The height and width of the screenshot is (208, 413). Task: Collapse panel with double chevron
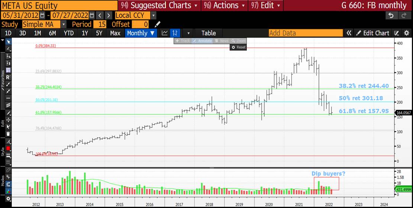(349, 33)
